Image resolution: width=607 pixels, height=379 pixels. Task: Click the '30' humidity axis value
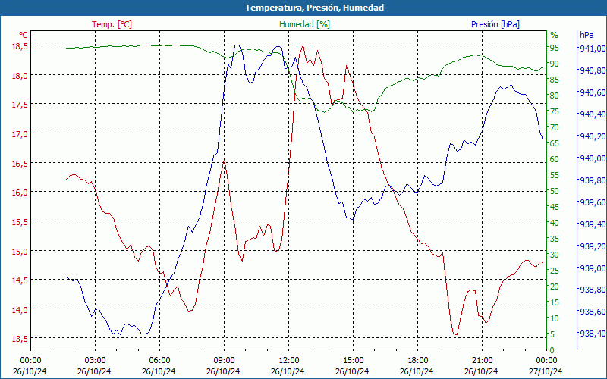point(555,255)
